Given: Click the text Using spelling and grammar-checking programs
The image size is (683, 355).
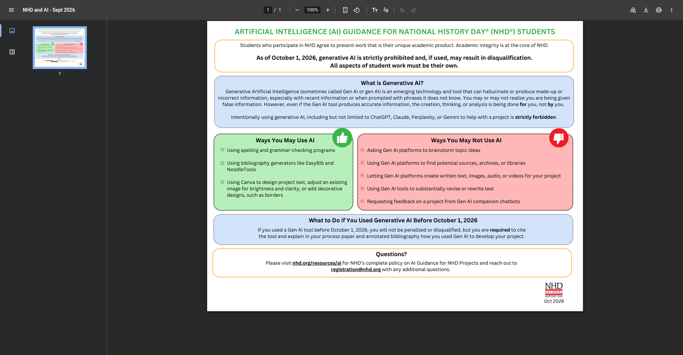Looking at the screenshot, I should [x=281, y=150].
